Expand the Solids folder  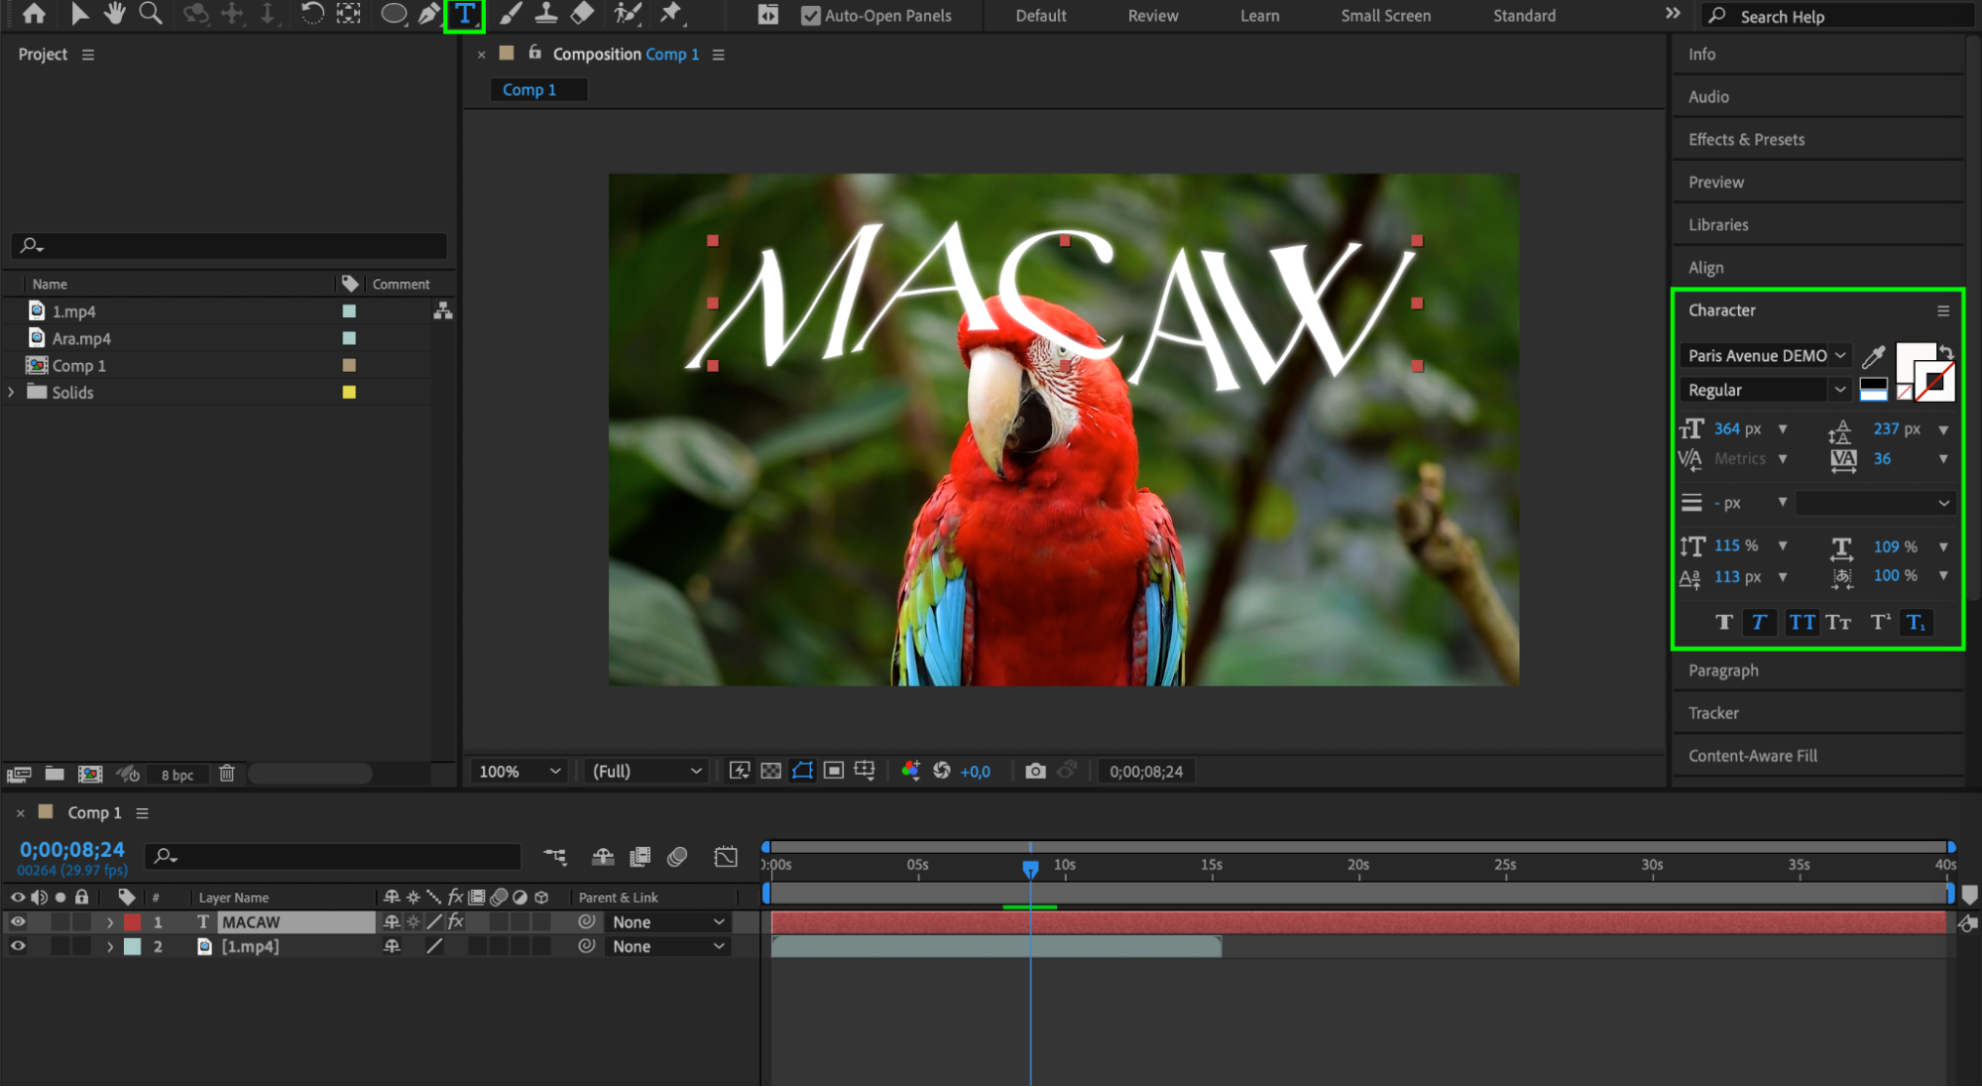(11, 392)
